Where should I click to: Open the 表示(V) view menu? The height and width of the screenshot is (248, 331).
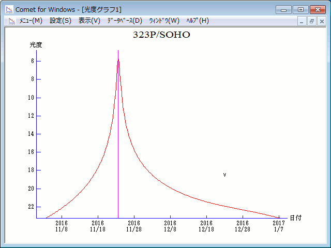(89, 21)
